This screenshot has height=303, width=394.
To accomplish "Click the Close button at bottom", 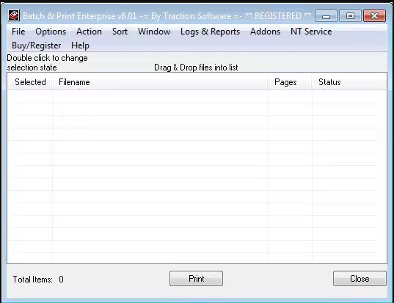I will point(360,278).
